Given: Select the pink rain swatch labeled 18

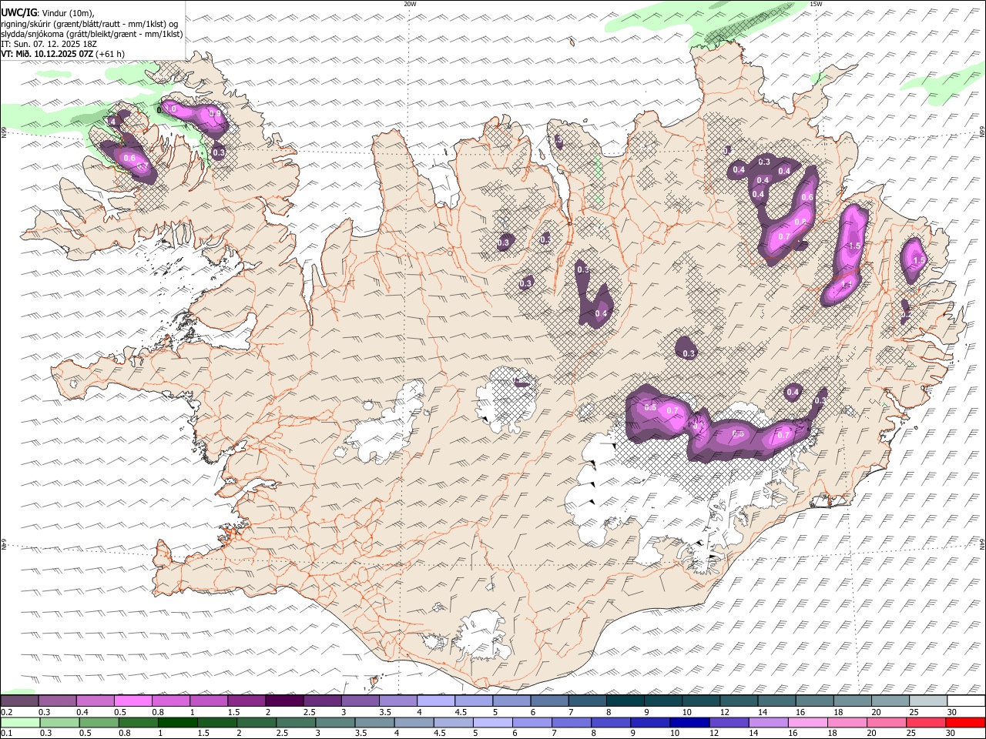Looking at the screenshot, I should [x=847, y=722].
